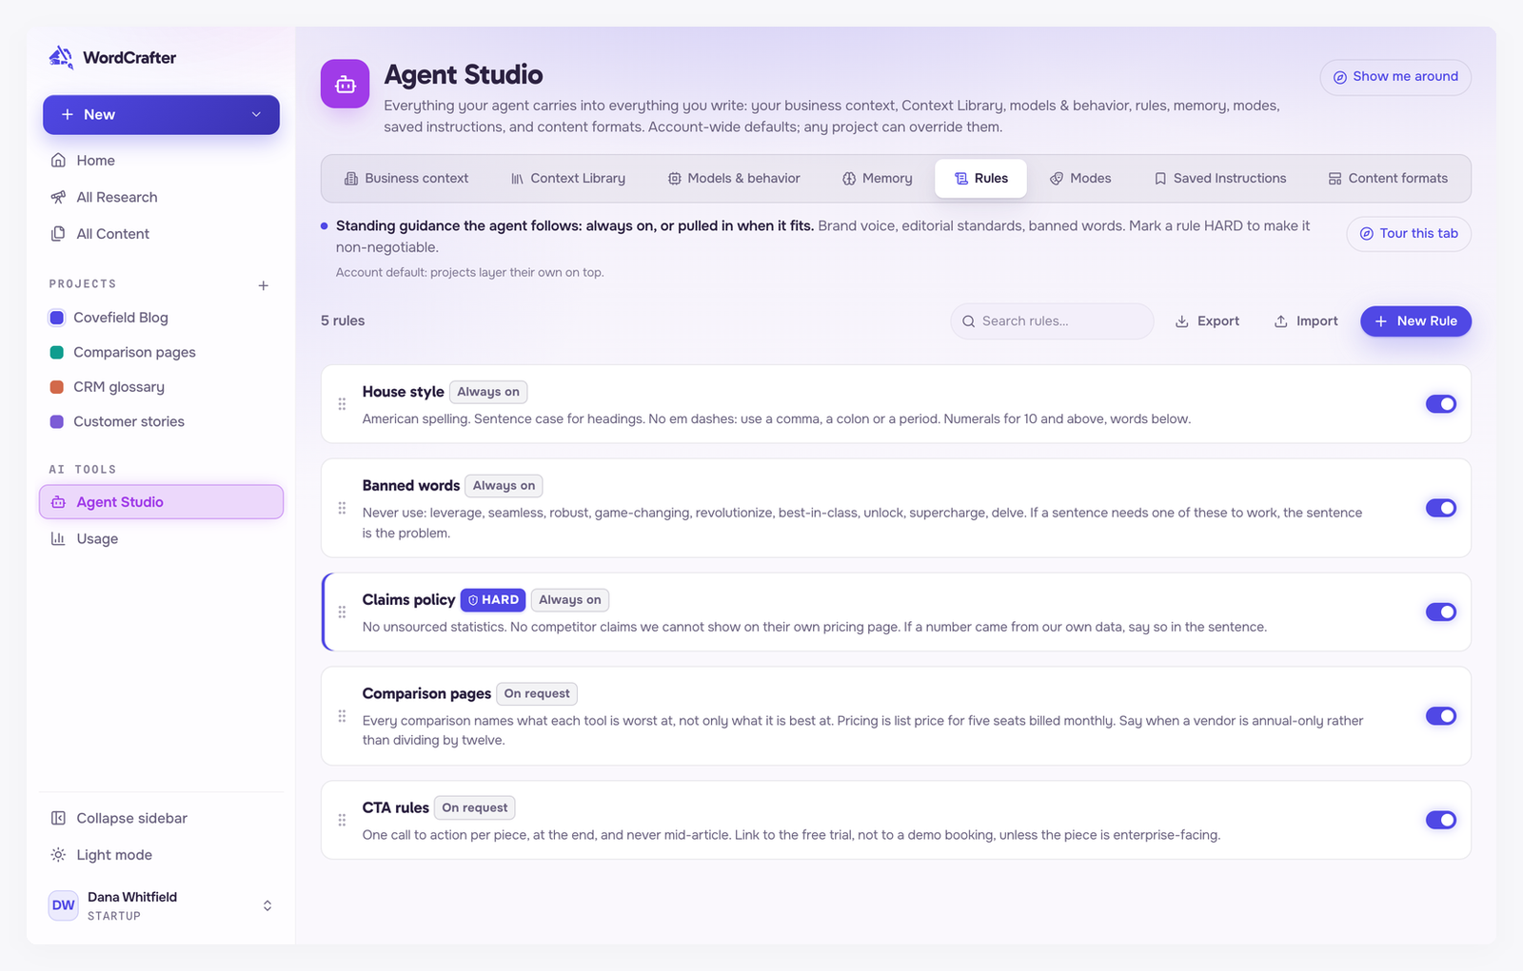The height and width of the screenshot is (971, 1523).
Task: Click Show me around button
Action: (1395, 77)
